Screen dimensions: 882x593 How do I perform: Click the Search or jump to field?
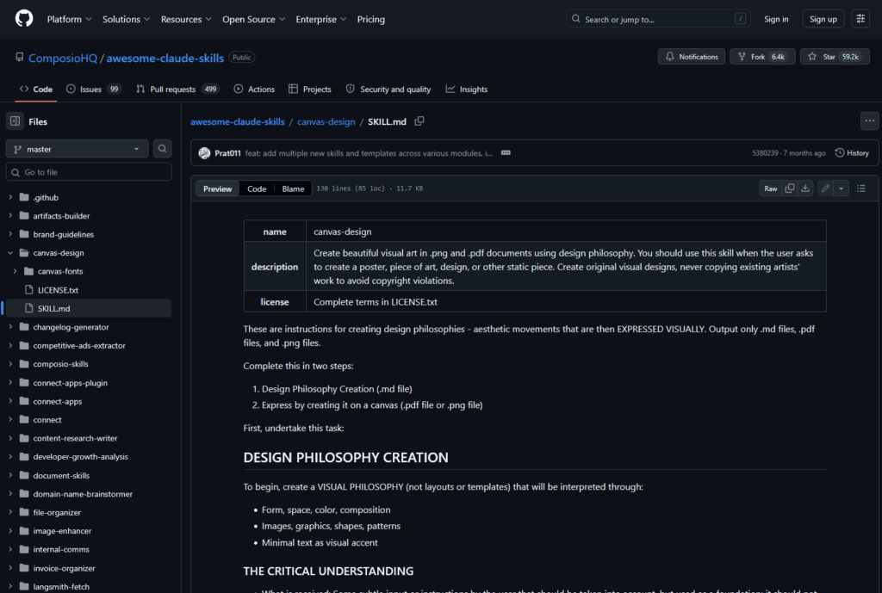coord(658,19)
